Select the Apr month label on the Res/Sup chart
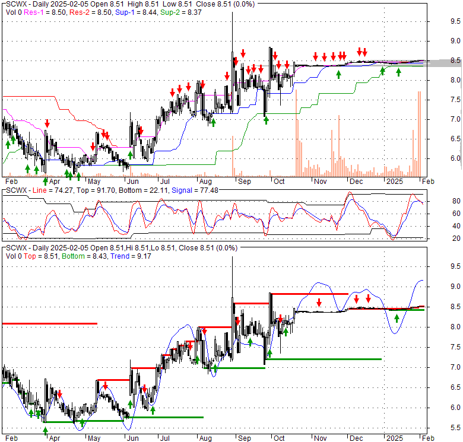This screenshot has height=442, width=463. click(x=55, y=182)
